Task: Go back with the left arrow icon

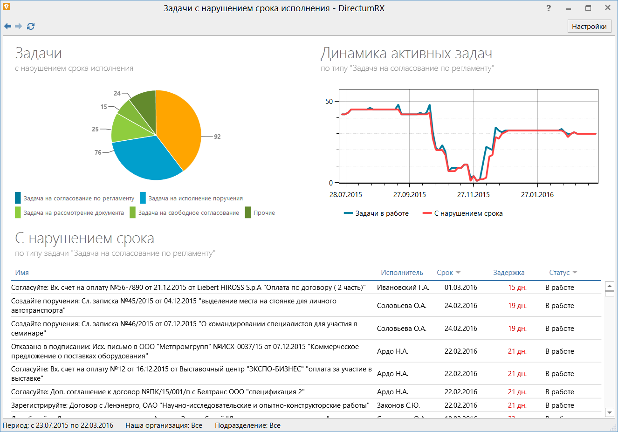Action: tap(7, 26)
